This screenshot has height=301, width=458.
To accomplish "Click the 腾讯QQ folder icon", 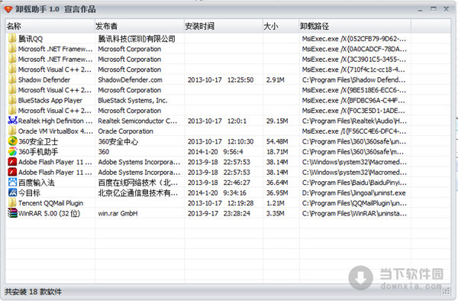I will [12, 38].
